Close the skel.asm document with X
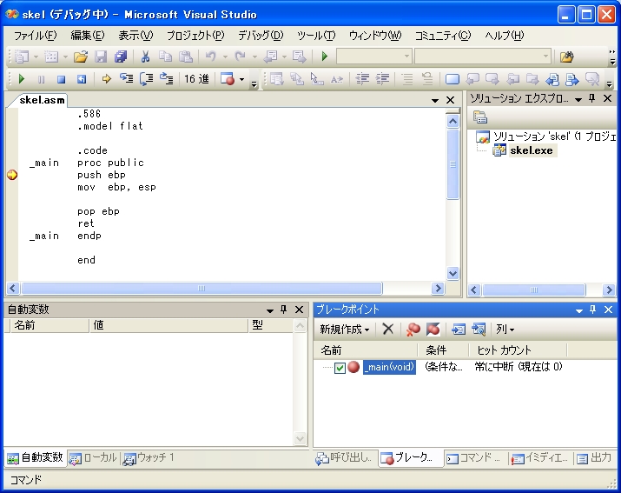 point(450,100)
